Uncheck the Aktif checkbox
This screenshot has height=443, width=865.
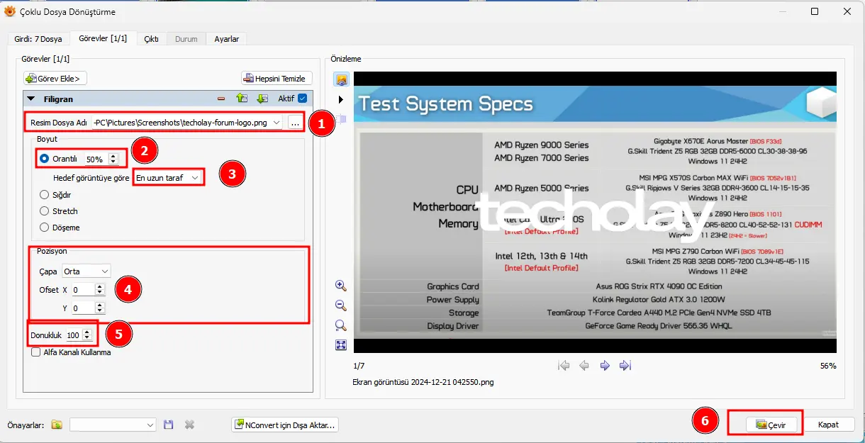click(x=303, y=99)
